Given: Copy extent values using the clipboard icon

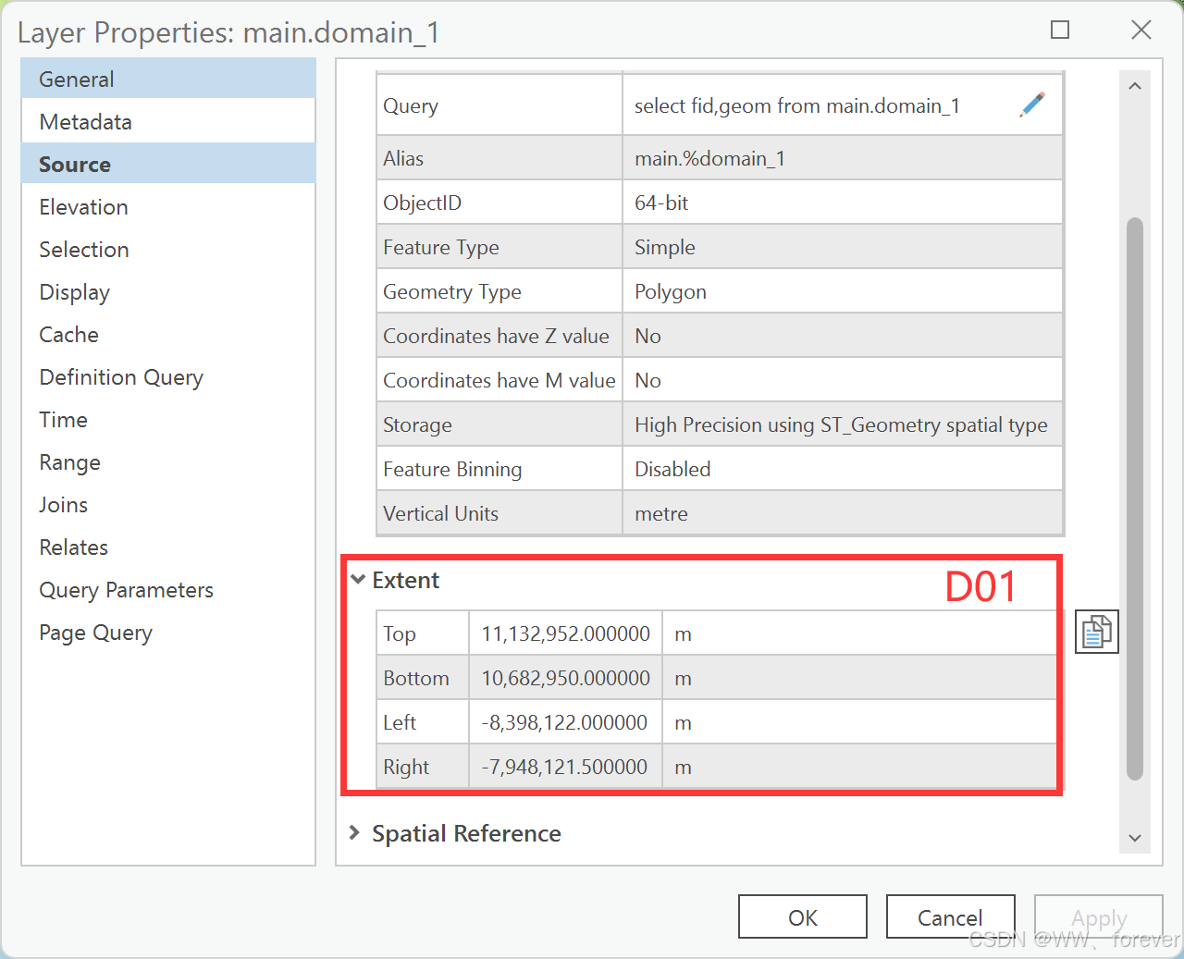Looking at the screenshot, I should tap(1097, 632).
